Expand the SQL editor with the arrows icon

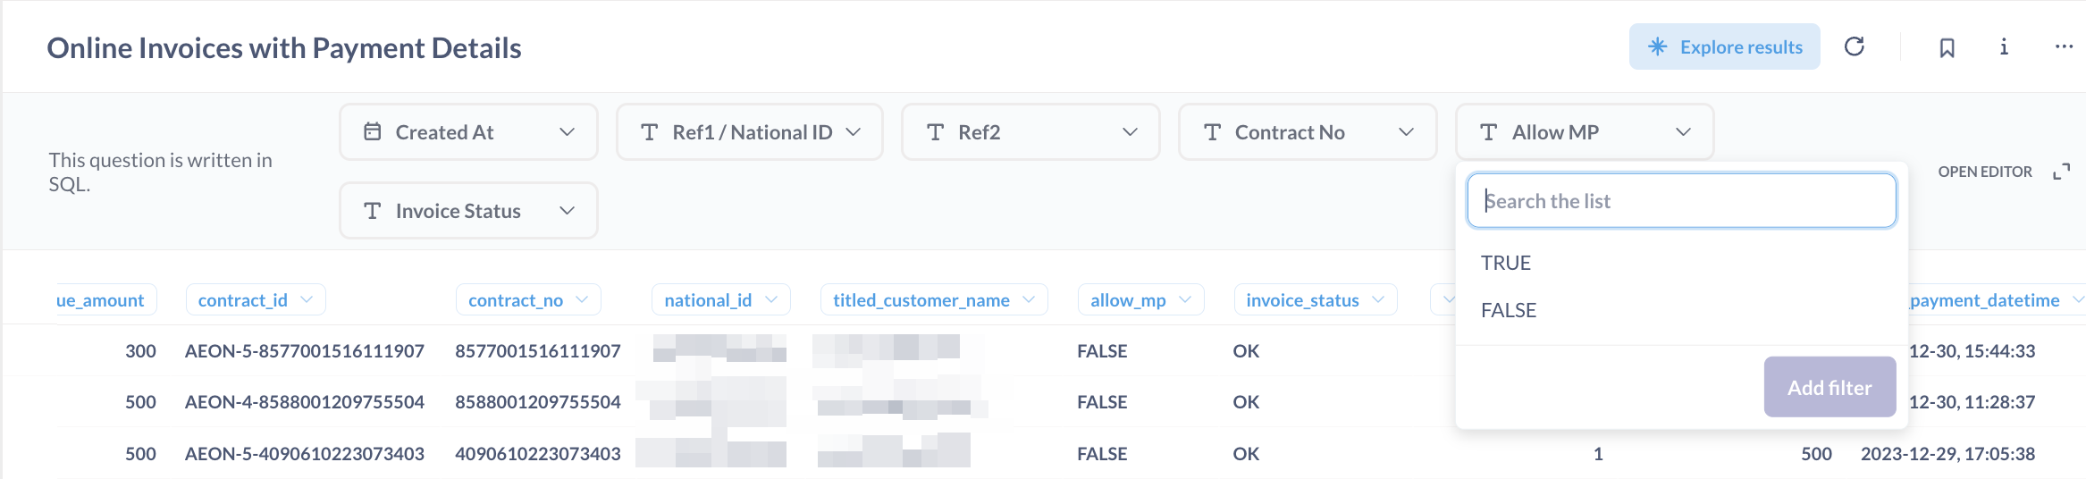click(x=2061, y=172)
